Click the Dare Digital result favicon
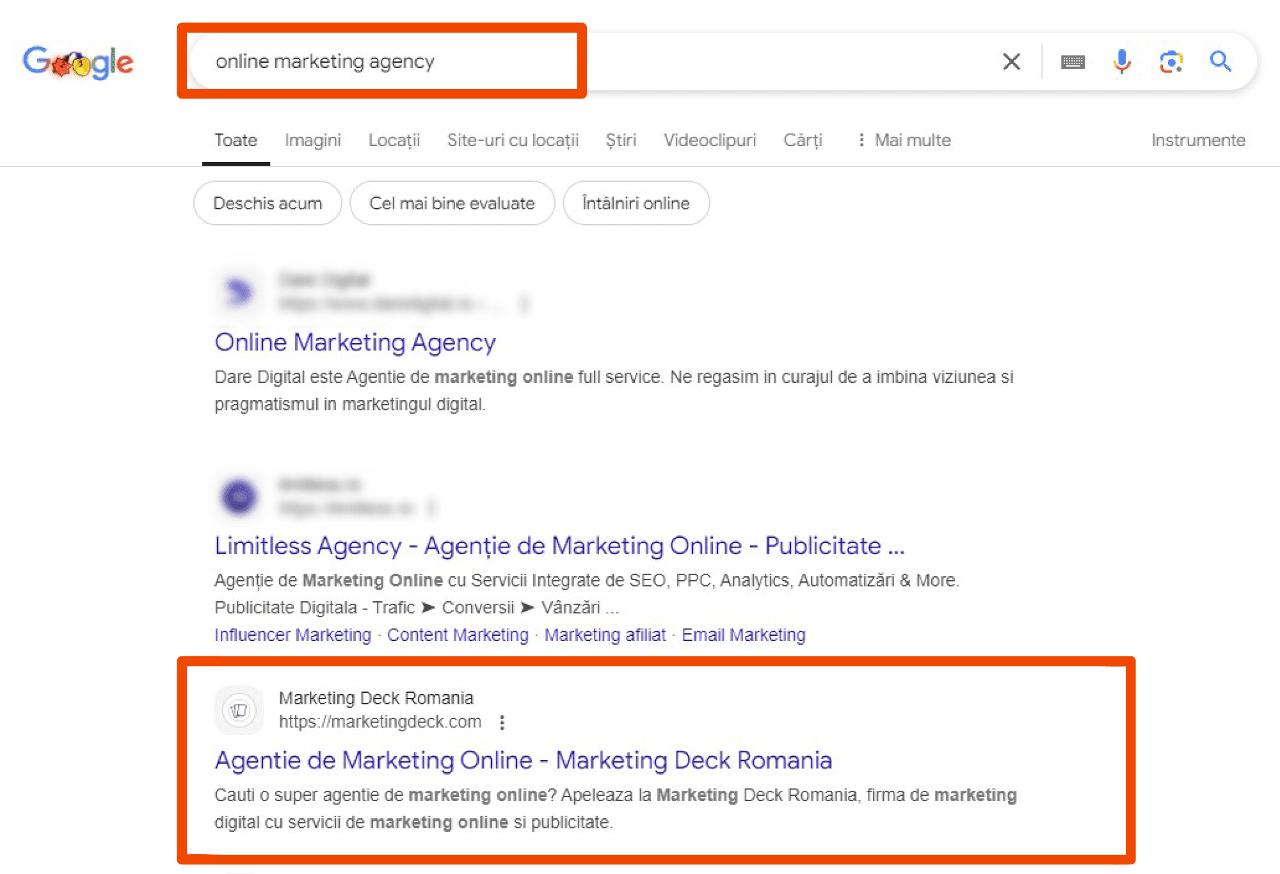 point(239,292)
